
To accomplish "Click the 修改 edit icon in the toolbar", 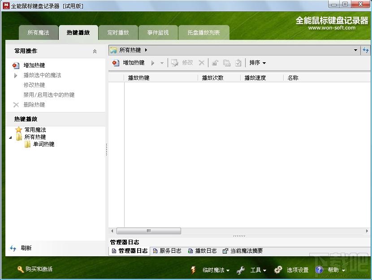I will tap(175, 63).
